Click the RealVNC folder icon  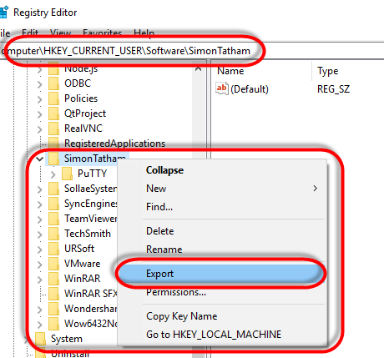tap(53, 129)
